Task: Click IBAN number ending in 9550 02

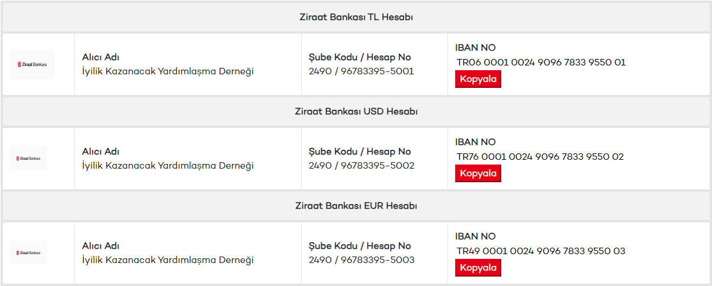Action: tap(540, 156)
